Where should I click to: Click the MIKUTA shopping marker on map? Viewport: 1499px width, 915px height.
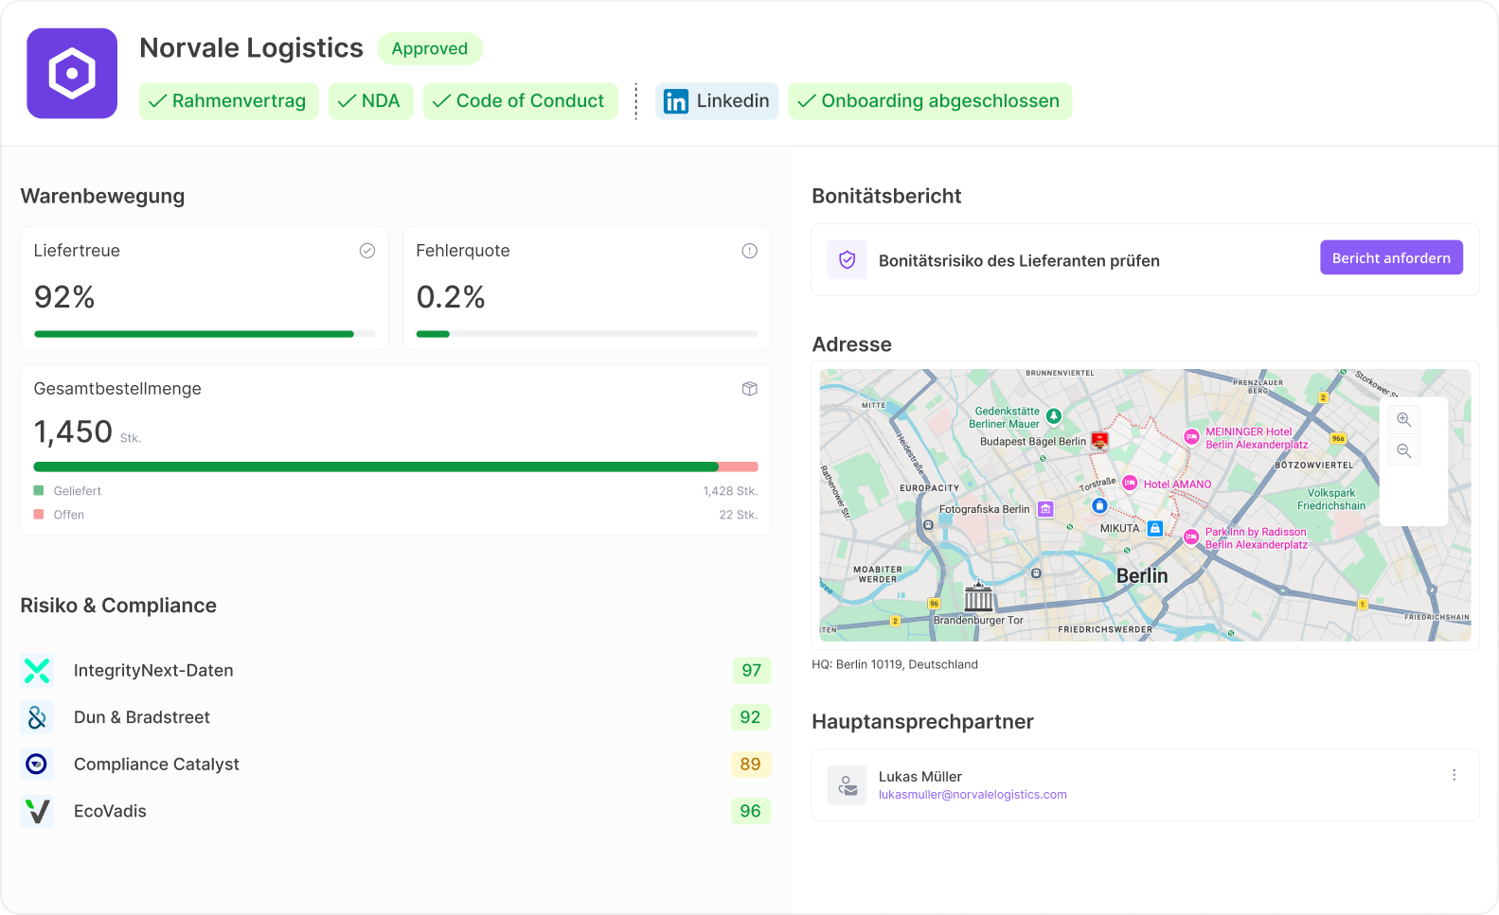coord(1155,529)
